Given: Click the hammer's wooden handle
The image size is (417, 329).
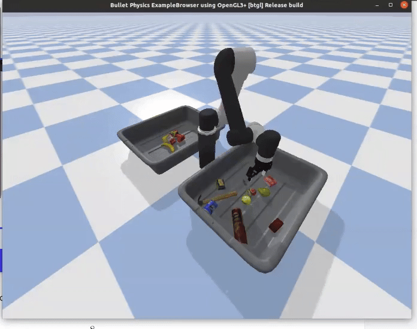Looking at the screenshot, I should point(220,197).
